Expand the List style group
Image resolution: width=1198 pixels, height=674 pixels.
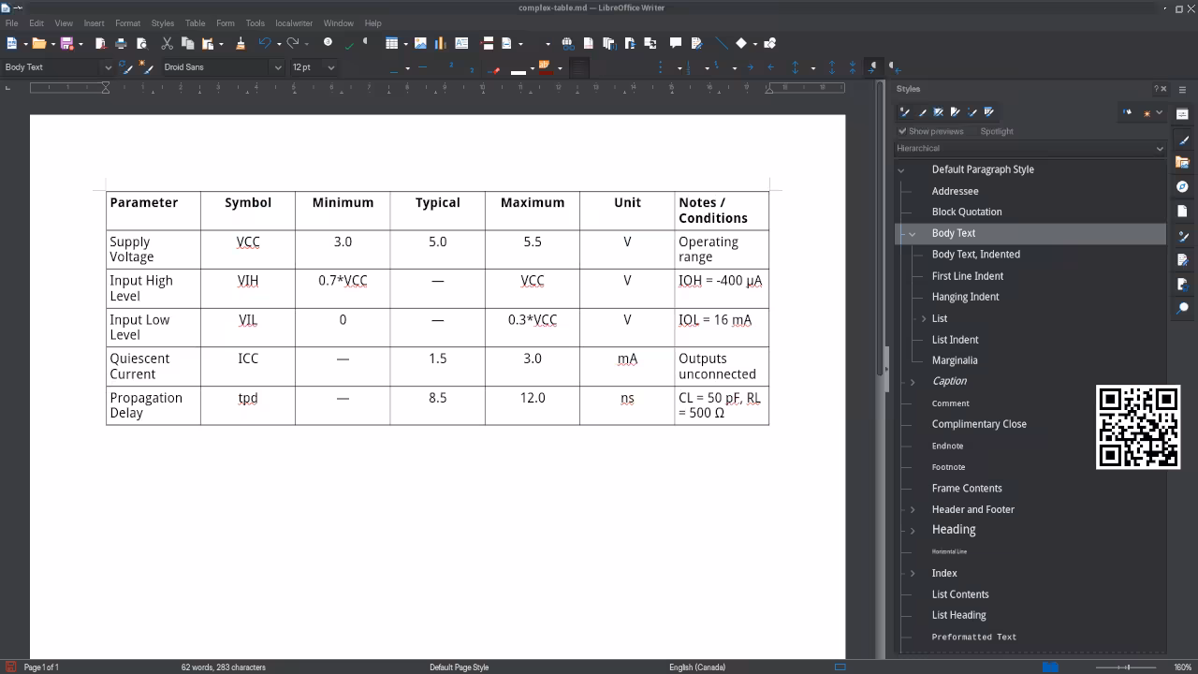coord(924,318)
